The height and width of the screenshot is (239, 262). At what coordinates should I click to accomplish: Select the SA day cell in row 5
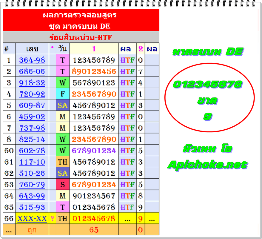tap(62, 105)
